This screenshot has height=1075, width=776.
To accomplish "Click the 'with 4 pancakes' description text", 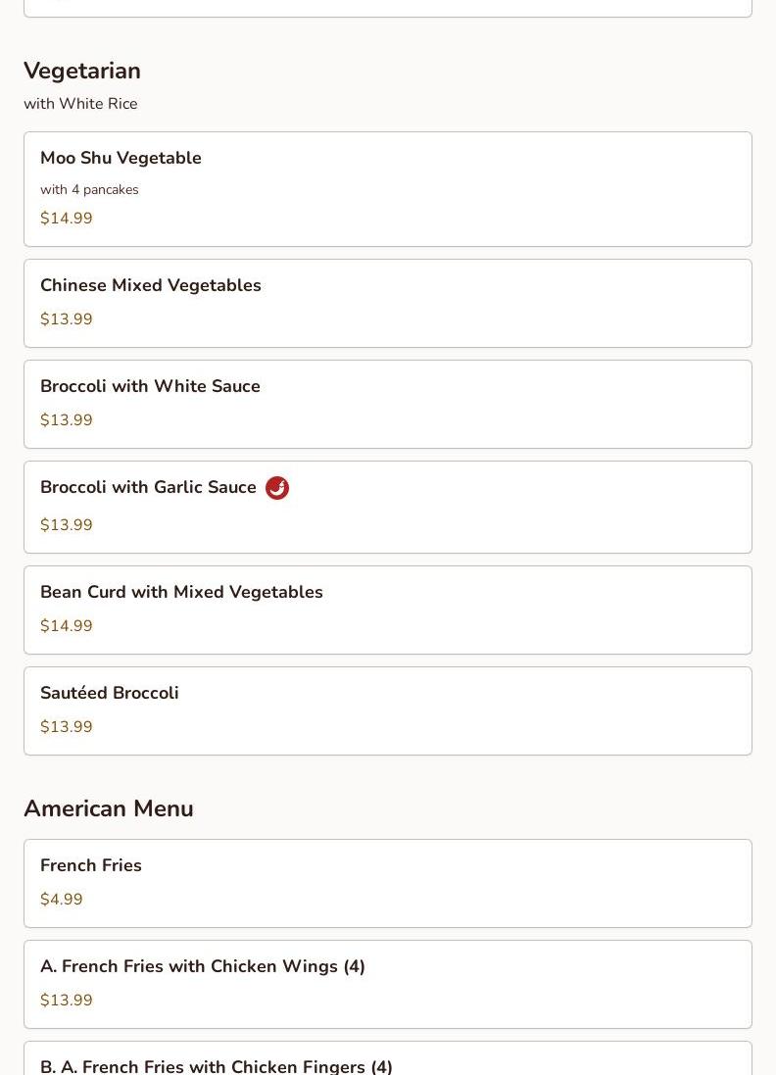I will pos(89,189).
